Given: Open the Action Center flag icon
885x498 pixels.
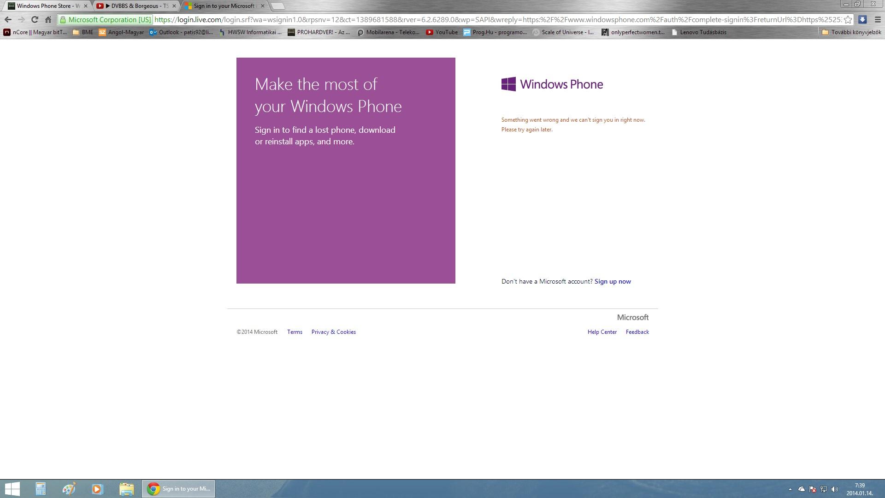Looking at the screenshot, I should click(x=813, y=489).
